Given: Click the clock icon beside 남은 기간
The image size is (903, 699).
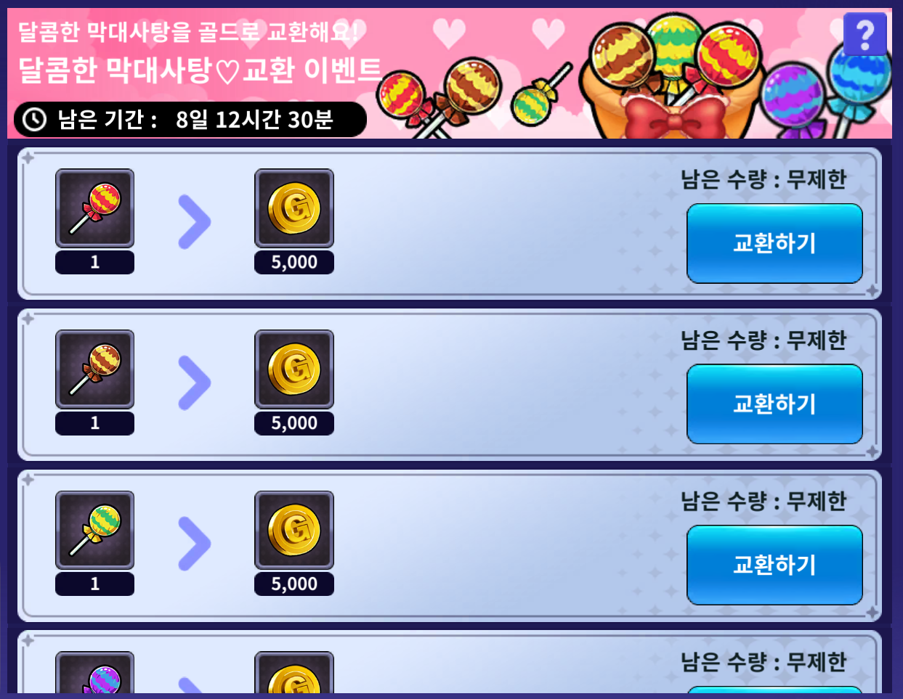Looking at the screenshot, I should pos(34,119).
